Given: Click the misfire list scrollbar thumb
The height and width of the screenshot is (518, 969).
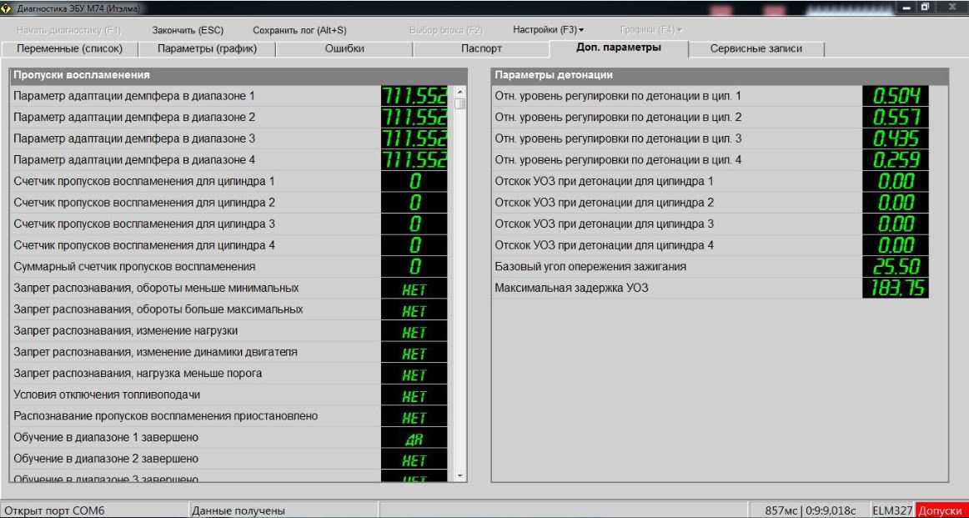Looking at the screenshot, I should (x=459, y=103).
